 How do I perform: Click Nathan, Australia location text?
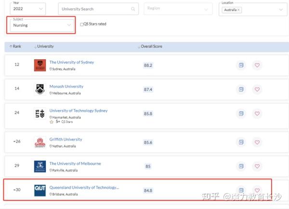[x=64, y=146]
